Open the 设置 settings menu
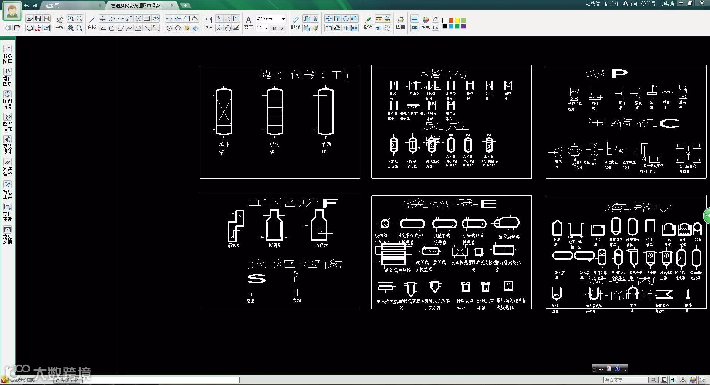Image resolution: width=710 pixels, height=385 pixels. pos(648,4)
